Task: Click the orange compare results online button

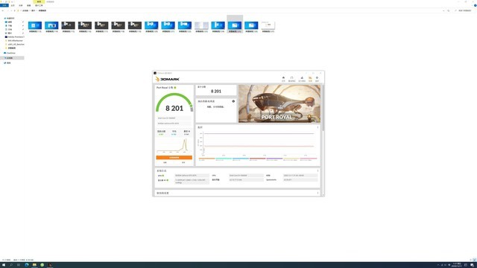Action: pos(174,157)
